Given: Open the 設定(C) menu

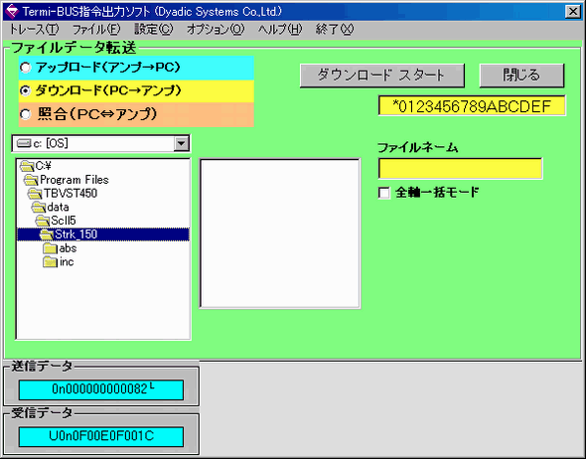Looking at the screenshot, I should click(153, 29).
